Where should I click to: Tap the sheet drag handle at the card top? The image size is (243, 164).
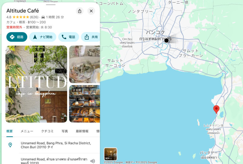51,5
